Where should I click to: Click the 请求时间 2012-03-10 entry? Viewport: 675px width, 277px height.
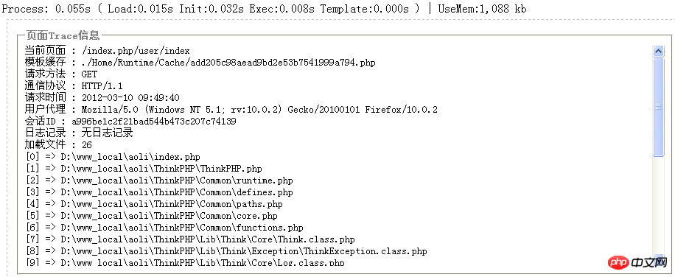[x=102, y=98]
